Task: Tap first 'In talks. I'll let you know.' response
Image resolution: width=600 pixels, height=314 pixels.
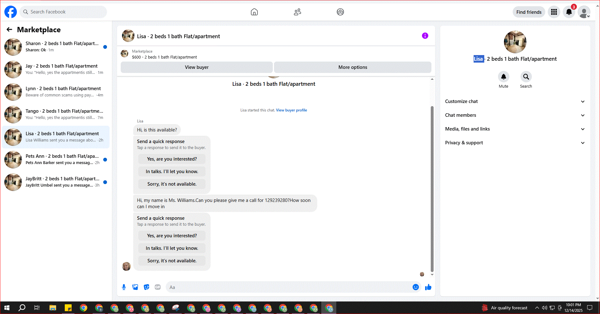Action: click(x=172, y=172)
